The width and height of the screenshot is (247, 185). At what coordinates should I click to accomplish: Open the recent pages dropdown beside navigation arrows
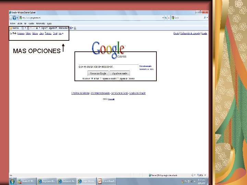coord(17,18)
